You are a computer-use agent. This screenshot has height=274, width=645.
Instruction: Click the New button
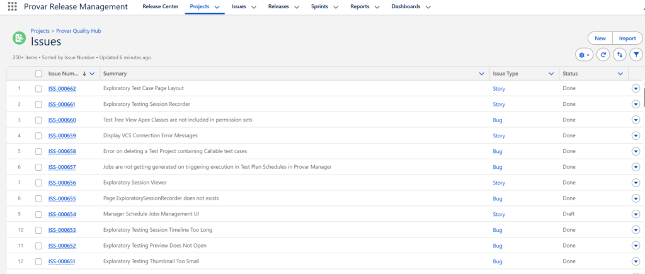(600, 38)
